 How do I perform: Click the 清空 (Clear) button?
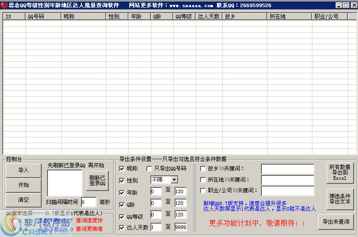tap(23, 200)
